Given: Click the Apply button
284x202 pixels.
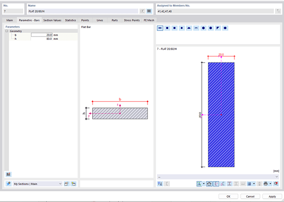Looking at the screenshot, I should point(272,196).
